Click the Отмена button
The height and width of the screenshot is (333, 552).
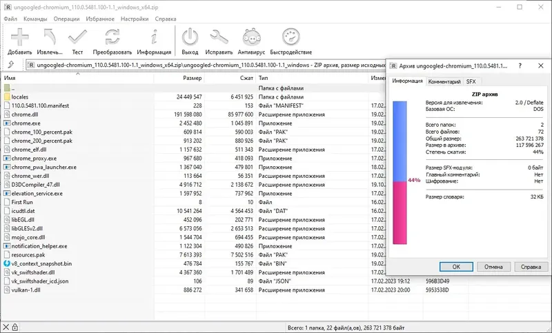493,267
